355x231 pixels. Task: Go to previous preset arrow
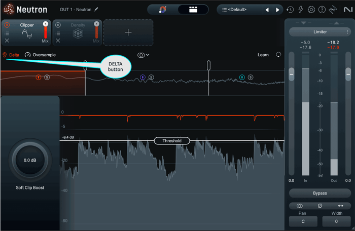[x=267, y=10]
